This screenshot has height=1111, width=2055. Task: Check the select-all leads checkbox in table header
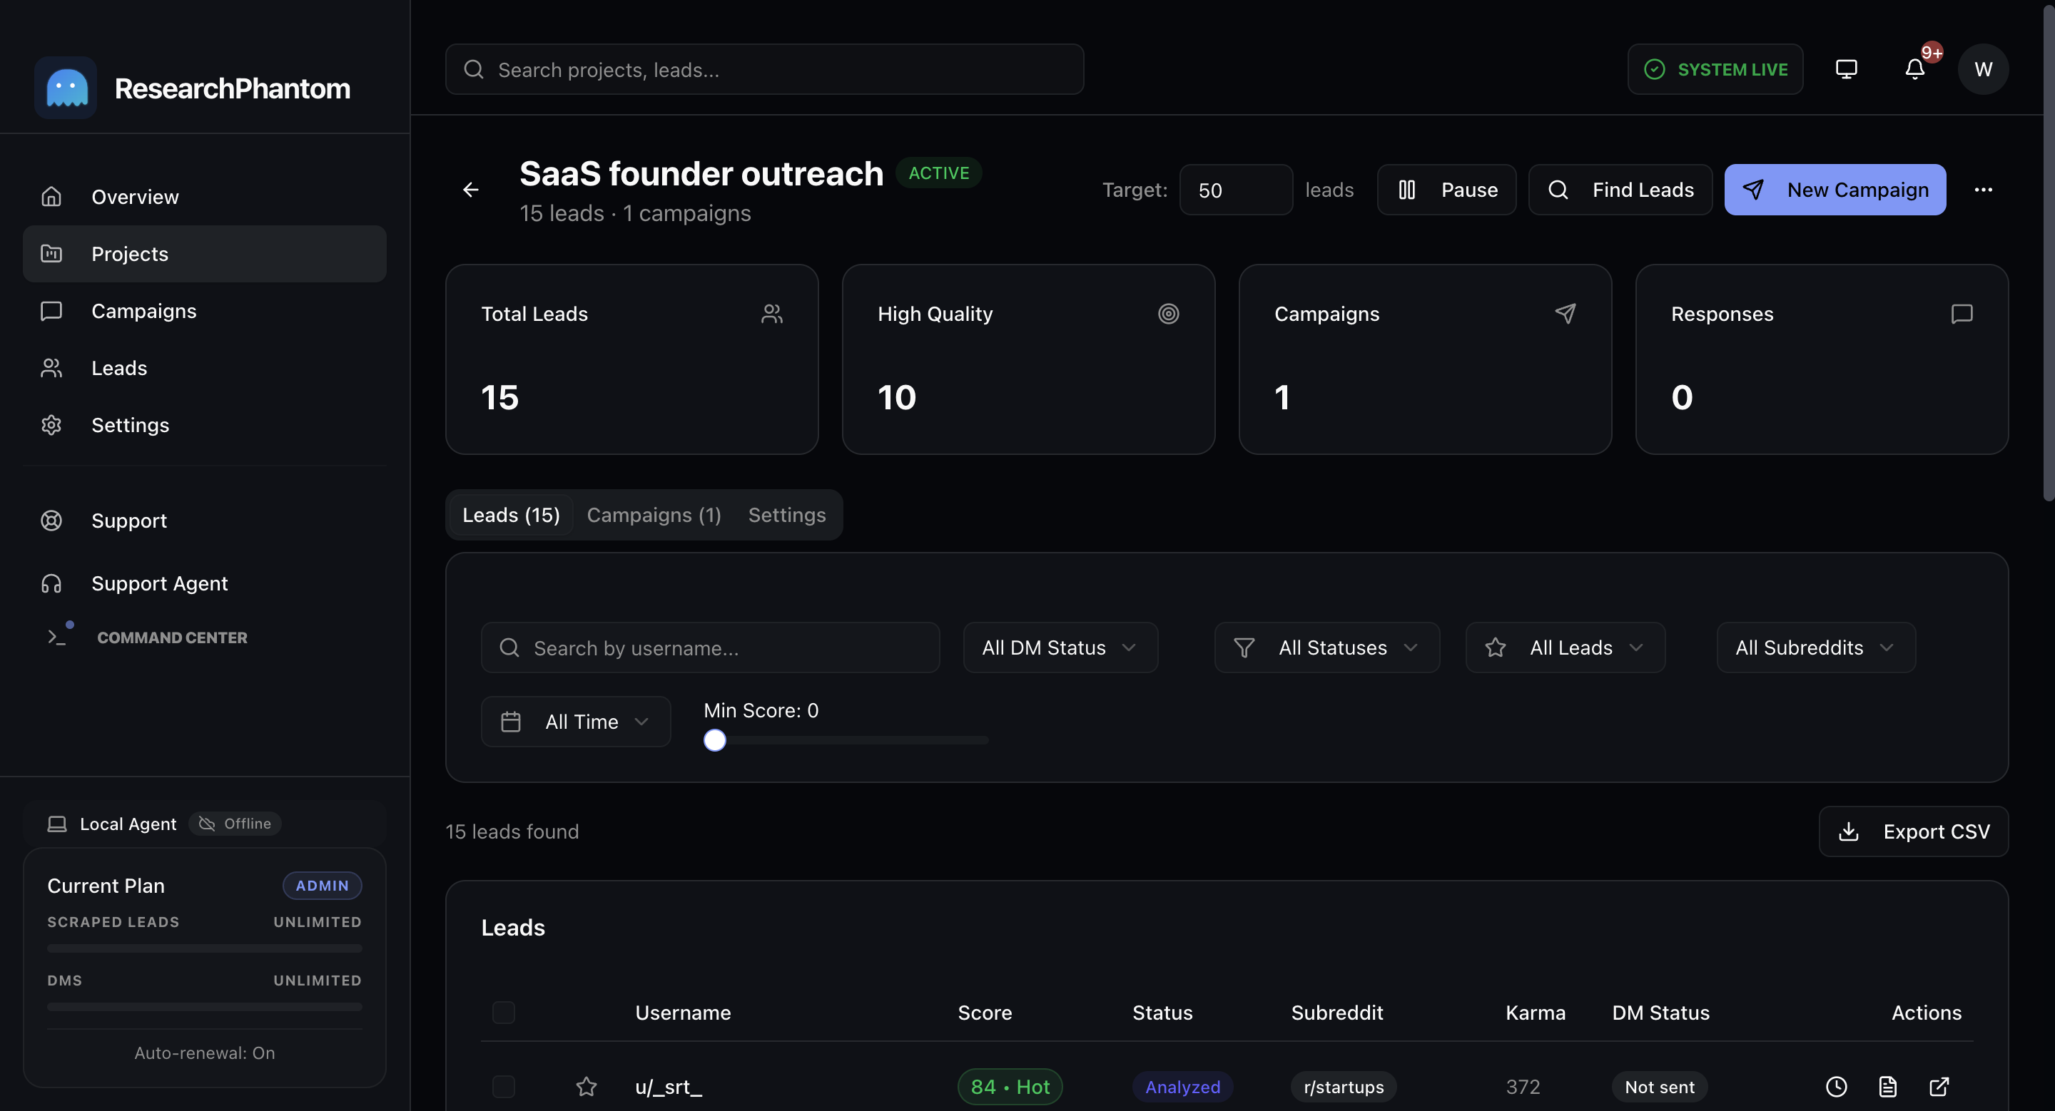(503, 1012)
